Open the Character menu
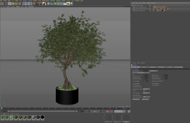The image size is (190, 123). tap(58, 1)
